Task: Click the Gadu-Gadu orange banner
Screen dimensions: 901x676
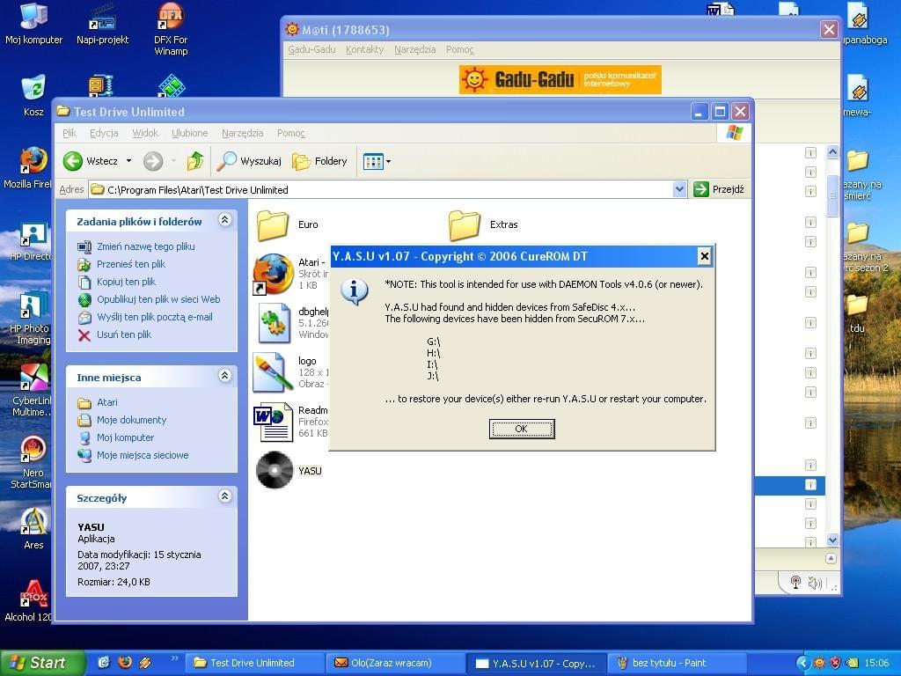Action: [560, 79]
